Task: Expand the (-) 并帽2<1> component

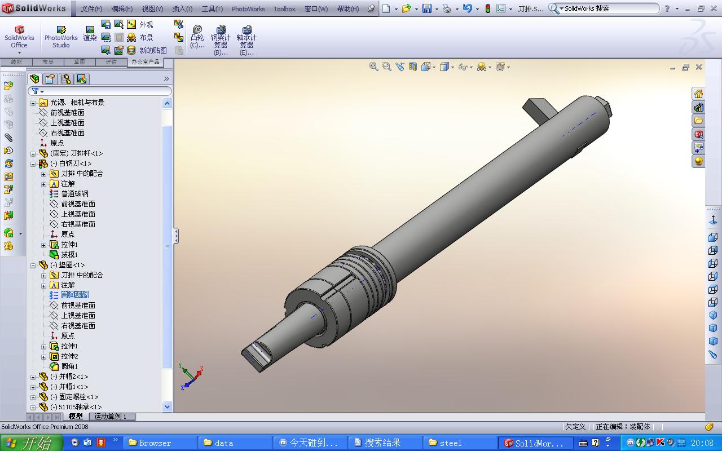Action: (33, 377)
